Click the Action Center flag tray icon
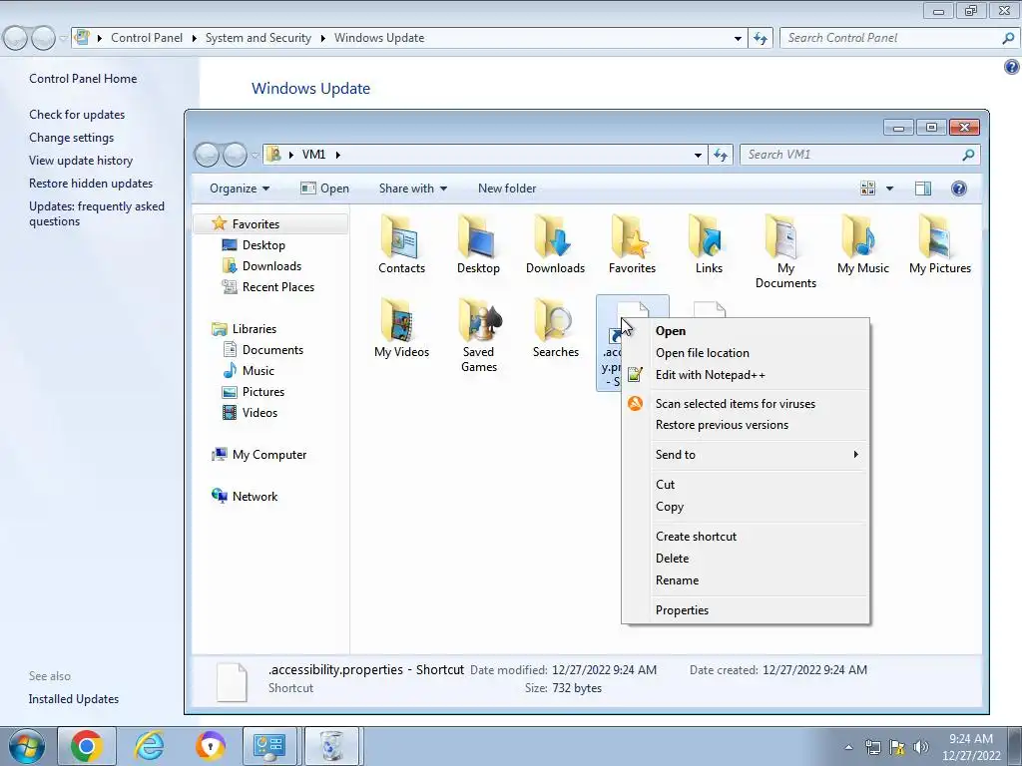 coord(897,747)
